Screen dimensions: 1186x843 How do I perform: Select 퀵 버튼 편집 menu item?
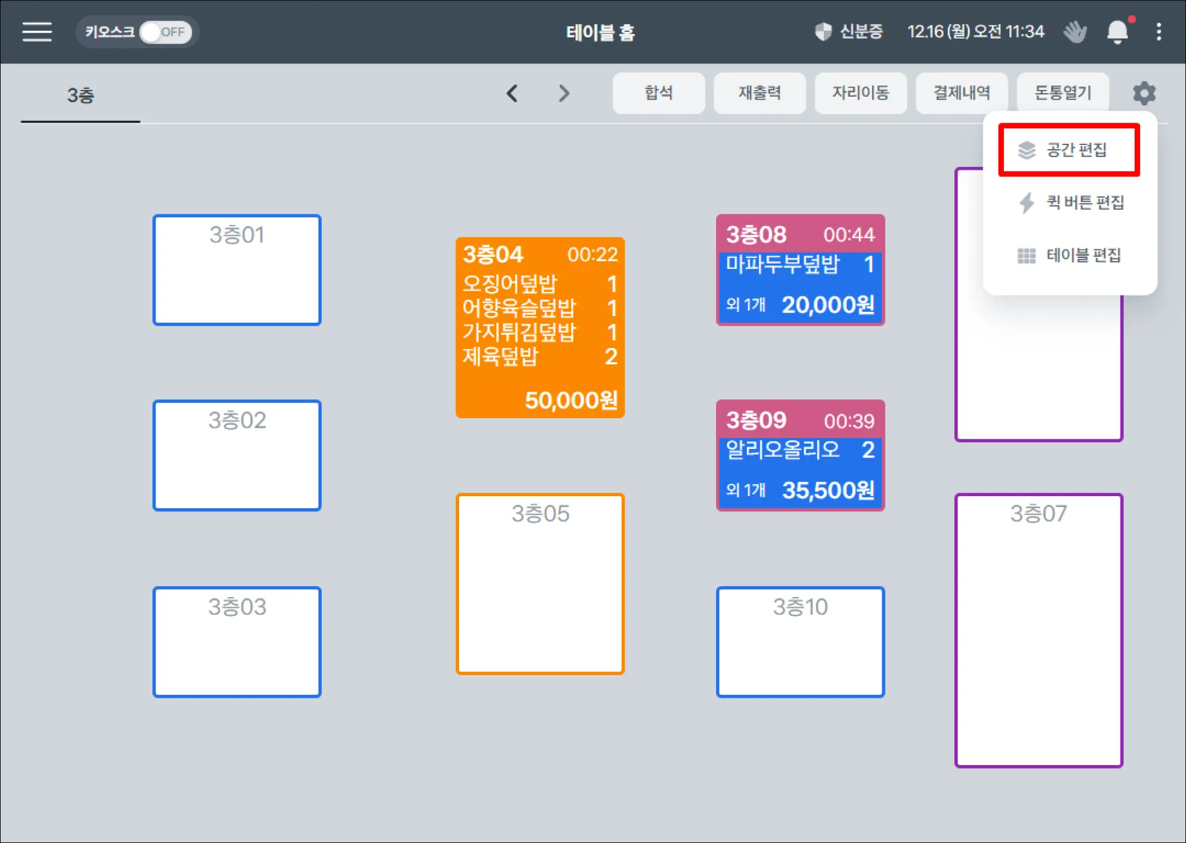click(1070, 202)
